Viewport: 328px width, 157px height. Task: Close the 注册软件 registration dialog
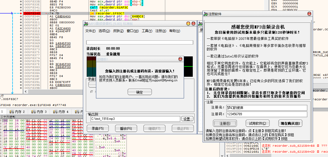(x=309, y=14)
